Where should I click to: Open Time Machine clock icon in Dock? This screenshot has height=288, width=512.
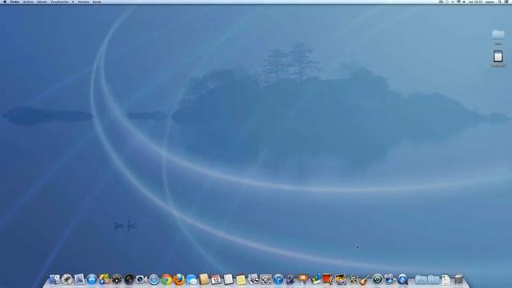click(378, 279)
